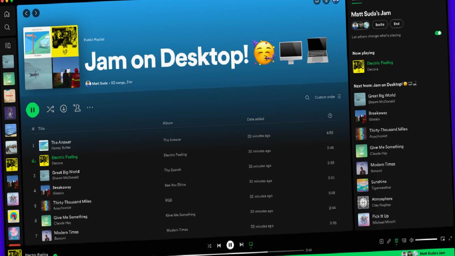Viewport: 455px width, 256px height.
Task: Search within the playlist using magnifier icon
Action: 307,97
